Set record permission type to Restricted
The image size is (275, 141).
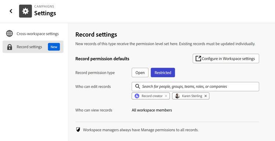pos(163,73)
